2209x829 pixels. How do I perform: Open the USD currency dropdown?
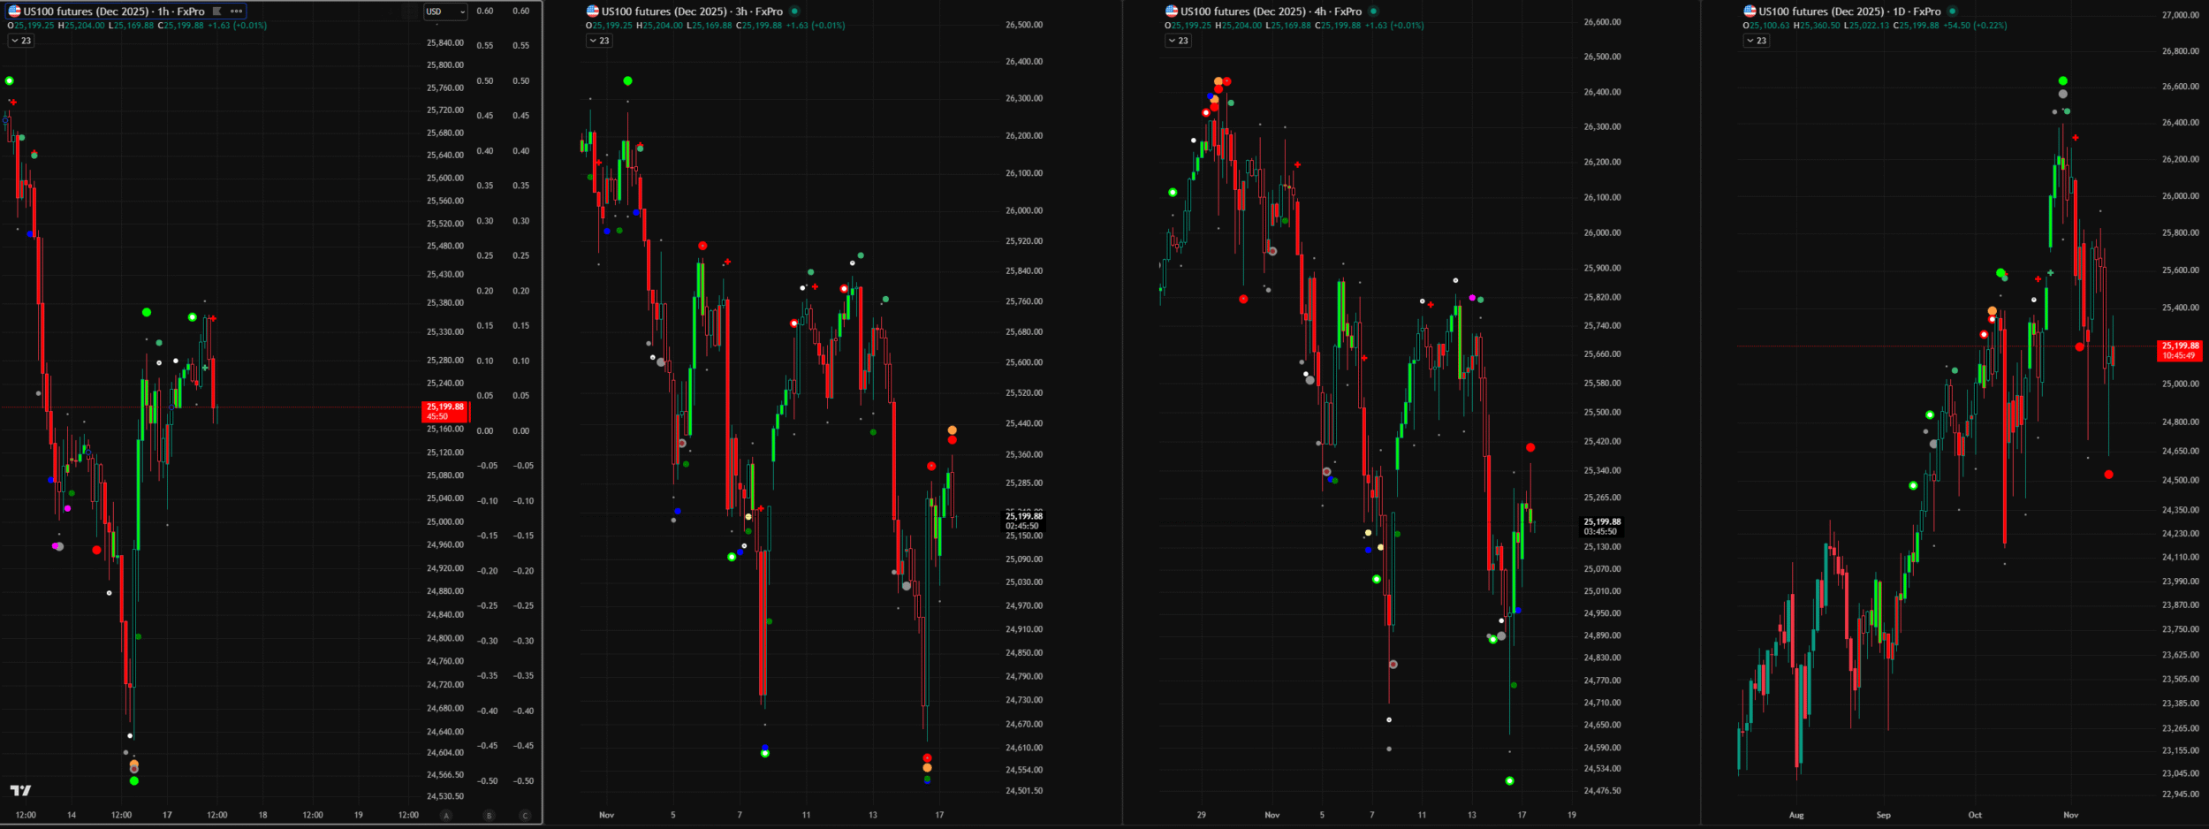click(x=444, y=11)
